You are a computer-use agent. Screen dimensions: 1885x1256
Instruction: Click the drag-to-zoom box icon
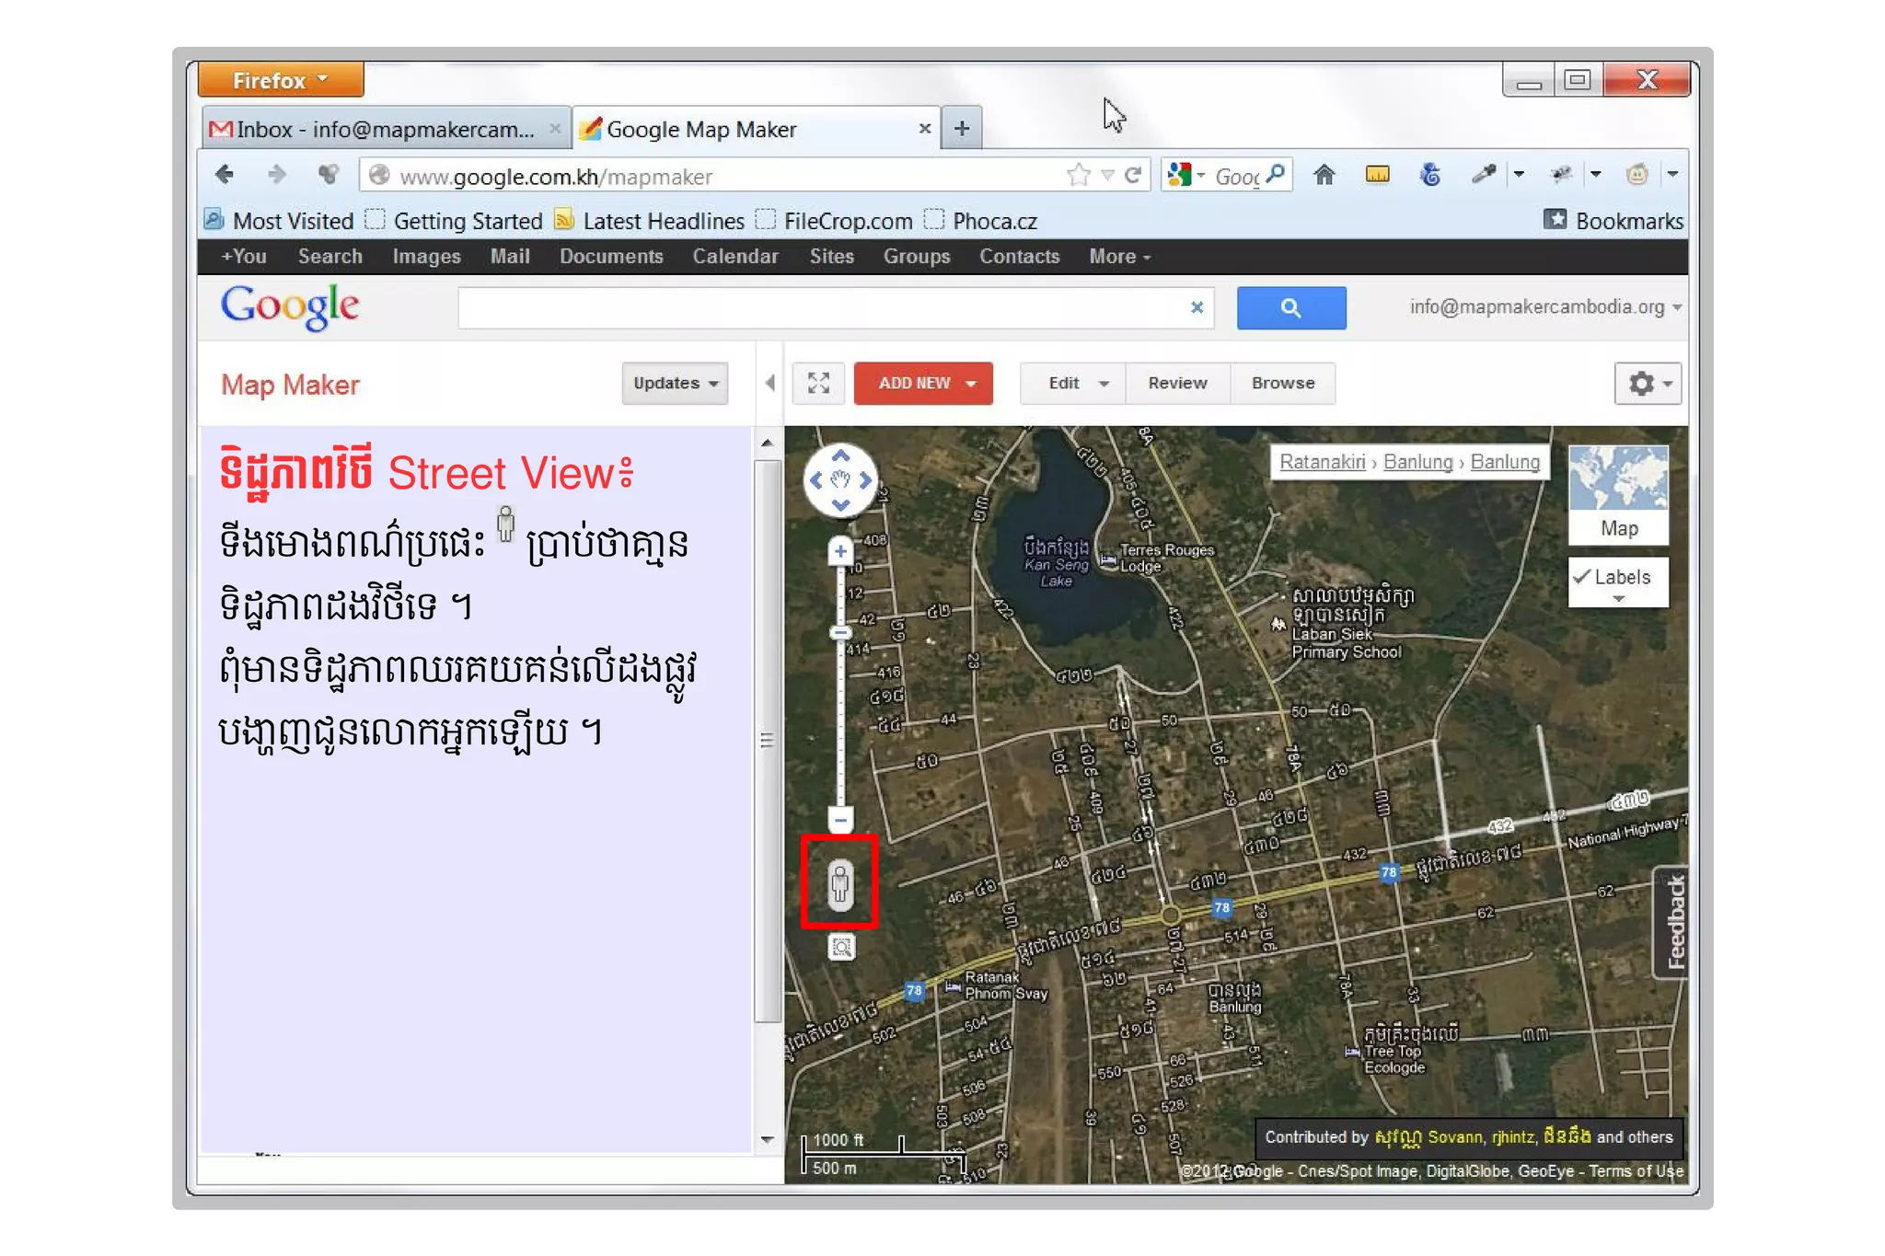pos(841,947)
